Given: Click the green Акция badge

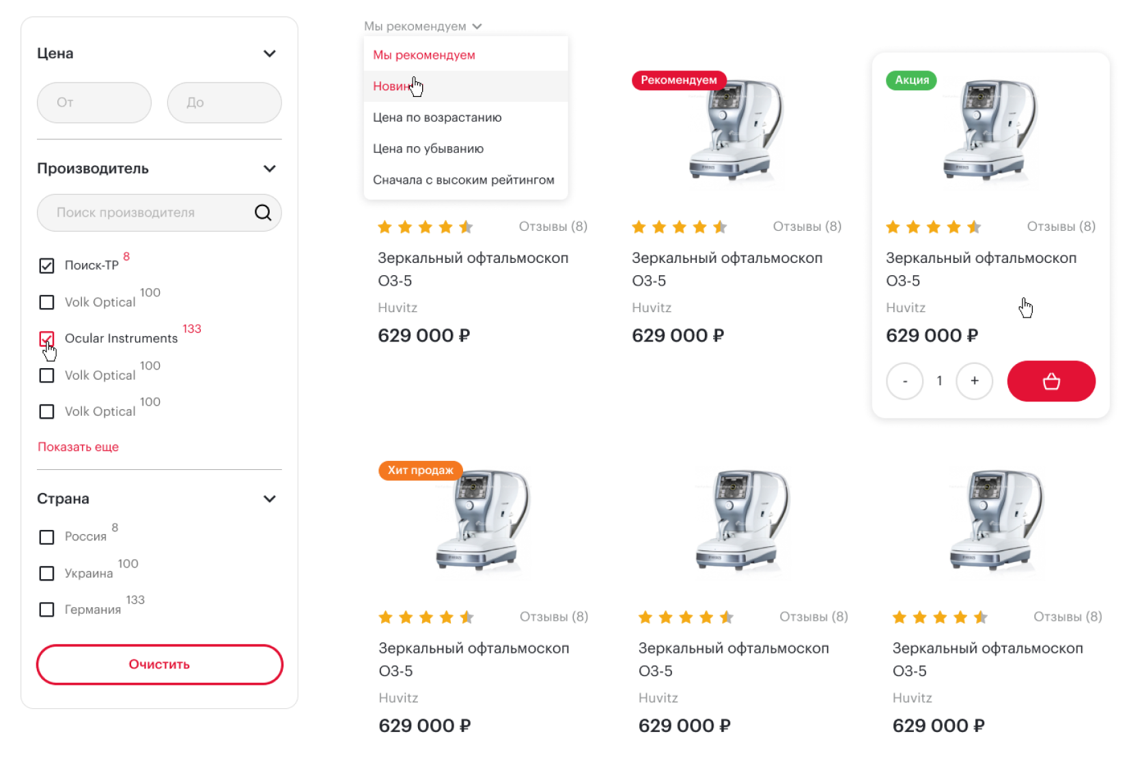Looking at the screenshot, I should (x=912, y=80).
